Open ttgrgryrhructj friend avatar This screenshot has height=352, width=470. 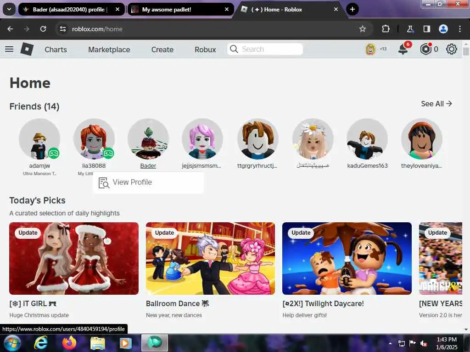[258, 139]
